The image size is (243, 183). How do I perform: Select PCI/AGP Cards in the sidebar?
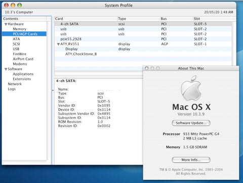tap(24, 34)
